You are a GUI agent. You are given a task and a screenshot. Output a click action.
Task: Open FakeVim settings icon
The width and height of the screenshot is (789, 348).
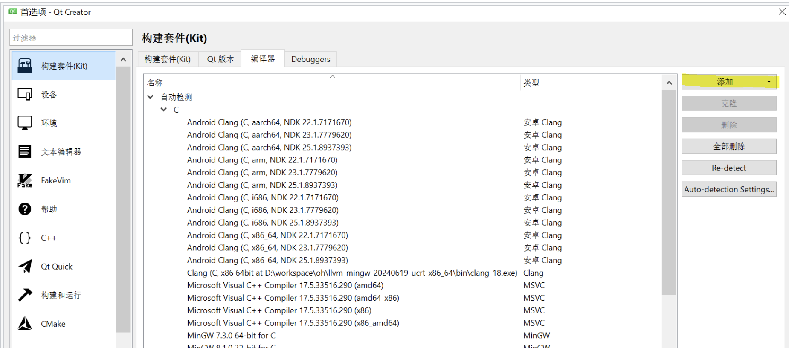click(x=25, y=180)
